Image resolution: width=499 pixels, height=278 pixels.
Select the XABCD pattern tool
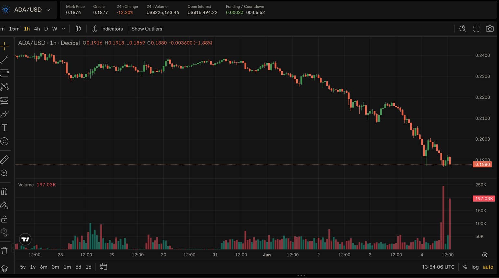pyautogui.click(x=5, y=87)
